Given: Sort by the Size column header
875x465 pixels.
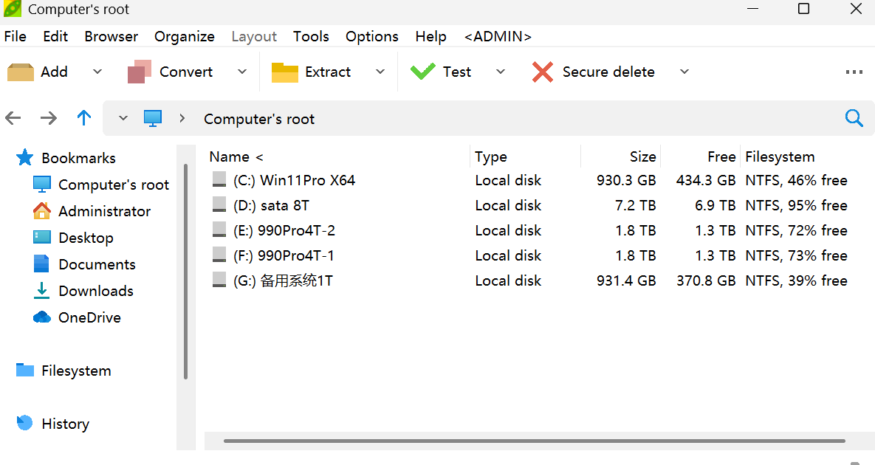Looking at the screenshot, I should 642,156.
